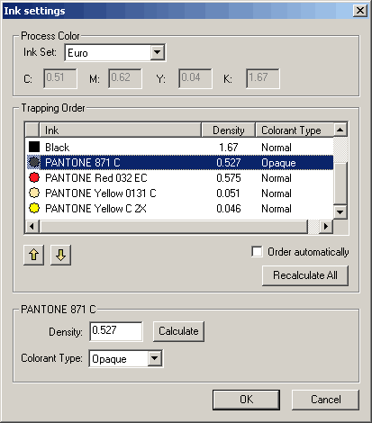This screenshot has height=423, width=372.
Task: Click the PANTONE Yellow C 2X swatch icon
Action: pyautogui.click(x=34, y=208)
